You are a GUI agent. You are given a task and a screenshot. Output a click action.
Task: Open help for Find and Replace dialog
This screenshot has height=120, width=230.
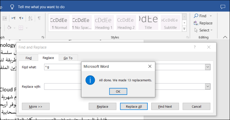(195, 47)
